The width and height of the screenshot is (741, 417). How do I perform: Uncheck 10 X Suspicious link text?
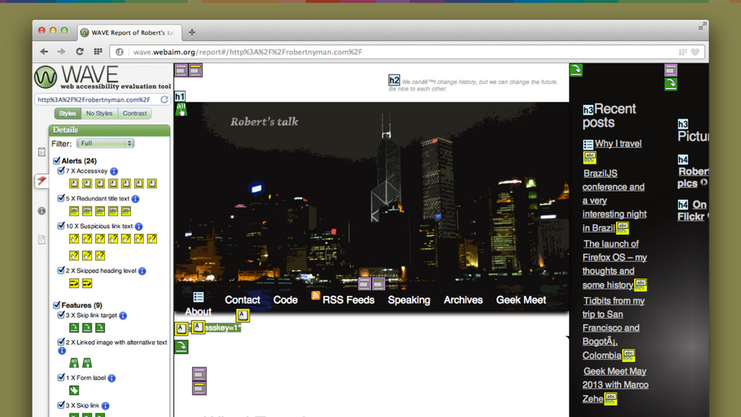61,226
